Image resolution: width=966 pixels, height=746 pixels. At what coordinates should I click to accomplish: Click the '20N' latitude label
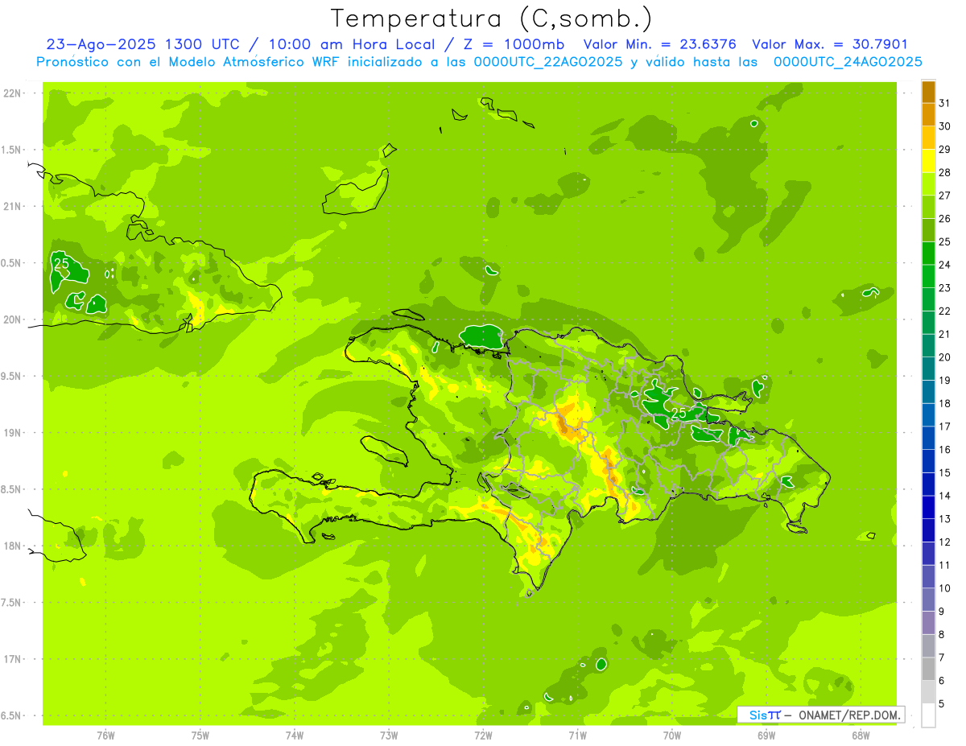(14, 319)
